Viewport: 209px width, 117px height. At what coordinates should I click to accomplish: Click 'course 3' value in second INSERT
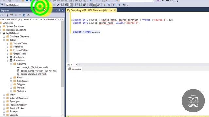pos(132,23)
